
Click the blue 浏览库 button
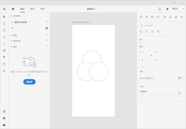[29, 82]
